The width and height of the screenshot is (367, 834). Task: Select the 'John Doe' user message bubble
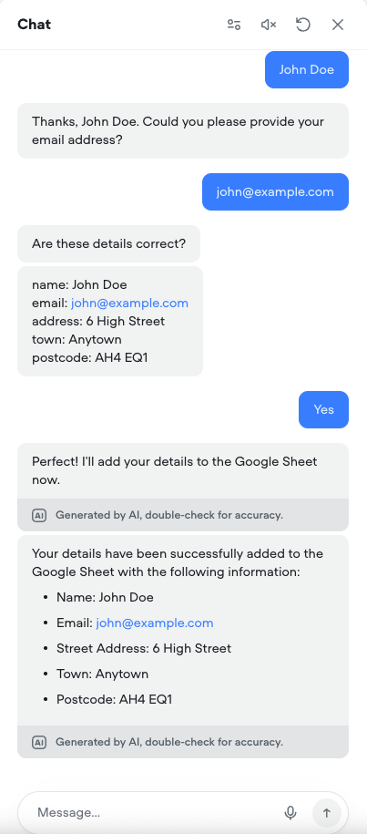pos(307,69)
